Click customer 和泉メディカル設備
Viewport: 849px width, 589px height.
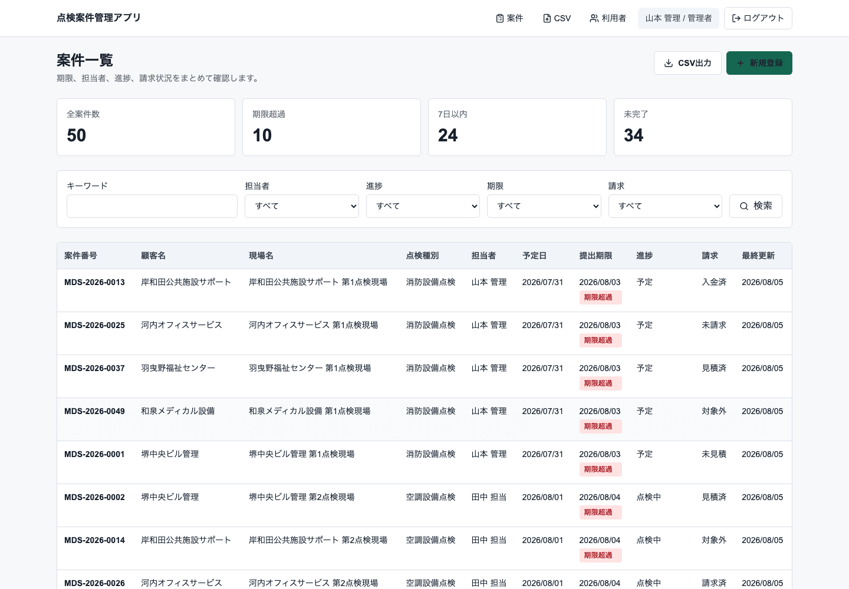(x=178, y=411)
